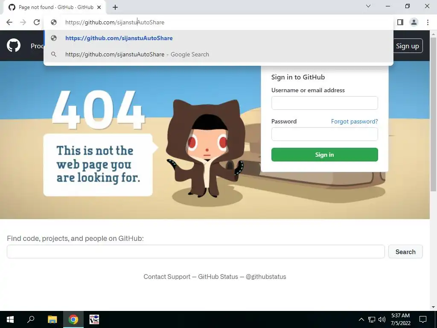Open the GitHub Status link
The image size is (437, 328).
click(x=218, y=277)
